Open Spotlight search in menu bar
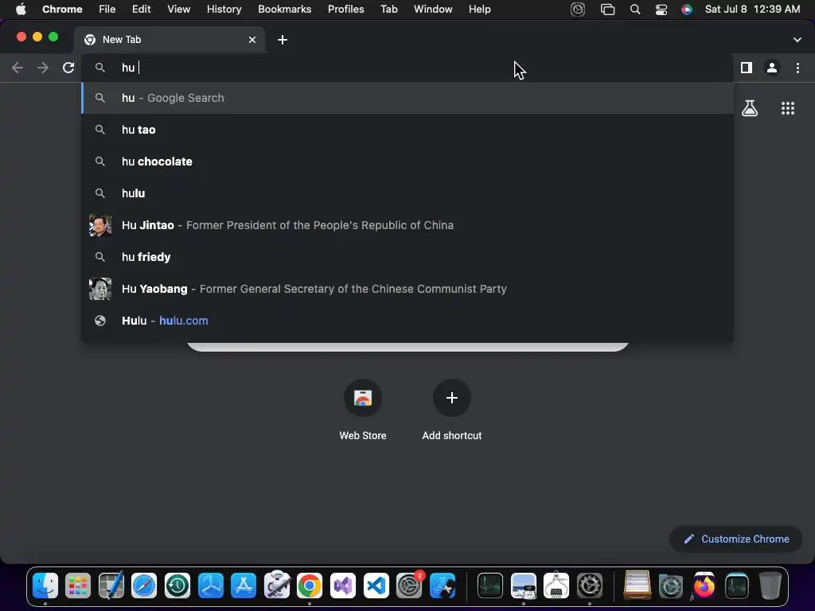This screenshot has width=815, height=611. [x=634, y=10]
